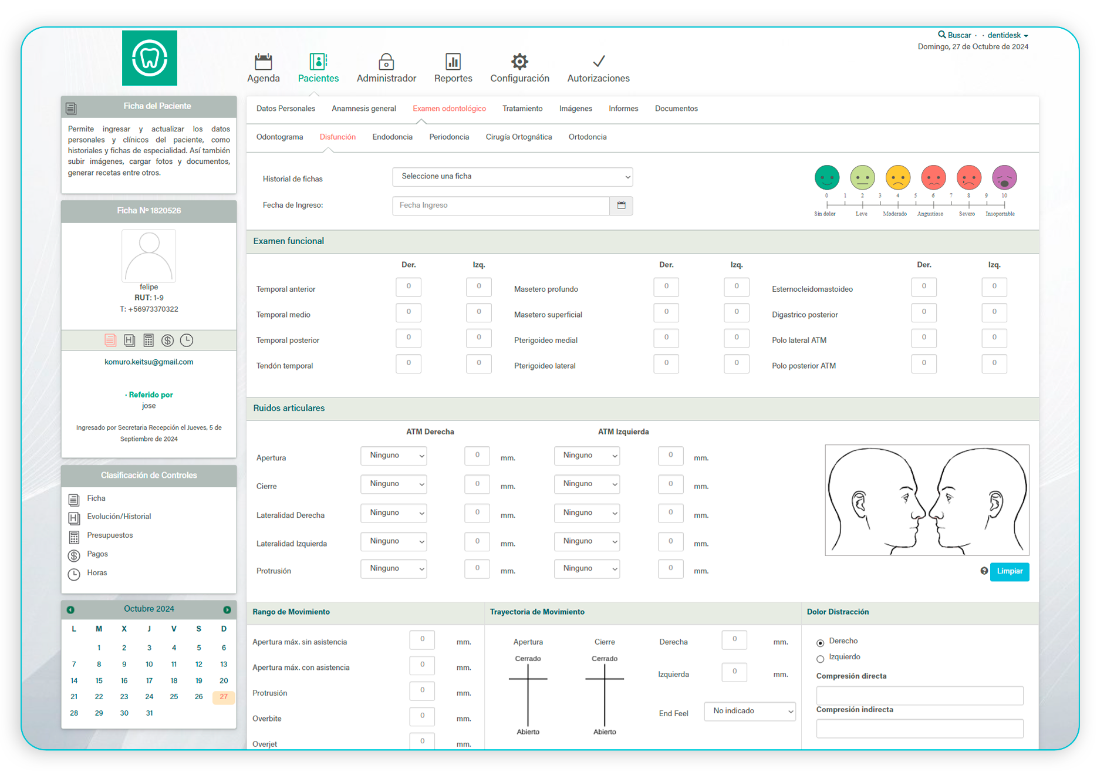Select the Izquierdo radio button
This screenshot has height=782, width=1097.
pyautogui.click(x=821, y=659)
